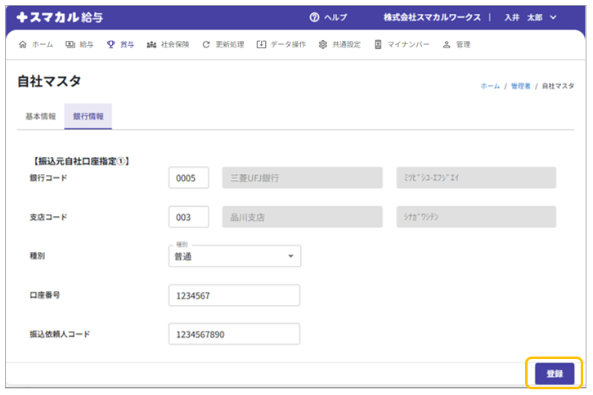Click the 更新処理 refresh icon
This screenshot has width=593, height=395.
point(206,45)
